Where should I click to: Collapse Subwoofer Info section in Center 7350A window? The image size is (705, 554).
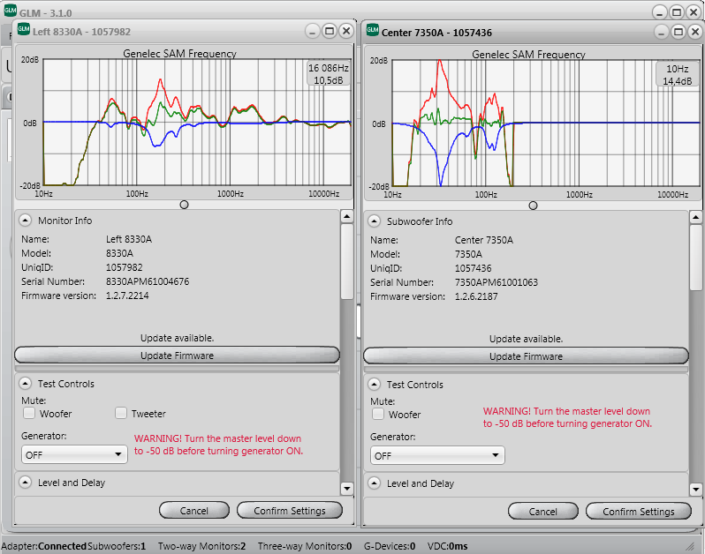(x=374, y=221)
